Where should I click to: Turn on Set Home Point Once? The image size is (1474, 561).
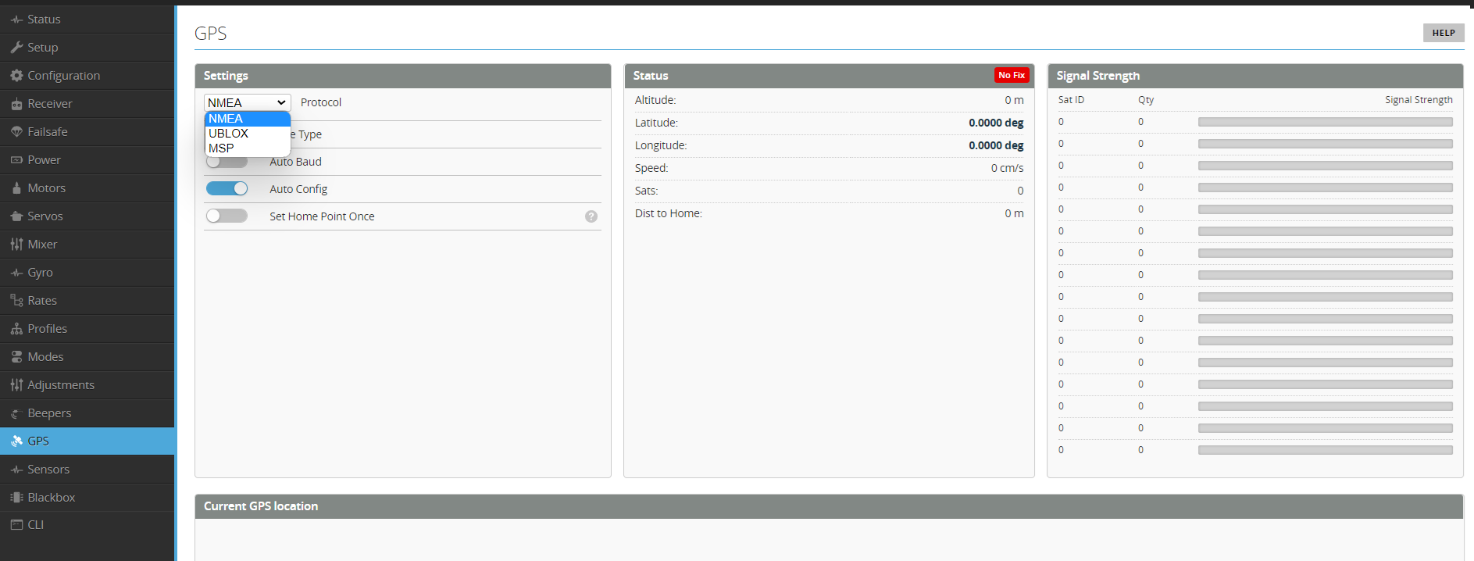[x=227, y=216]
